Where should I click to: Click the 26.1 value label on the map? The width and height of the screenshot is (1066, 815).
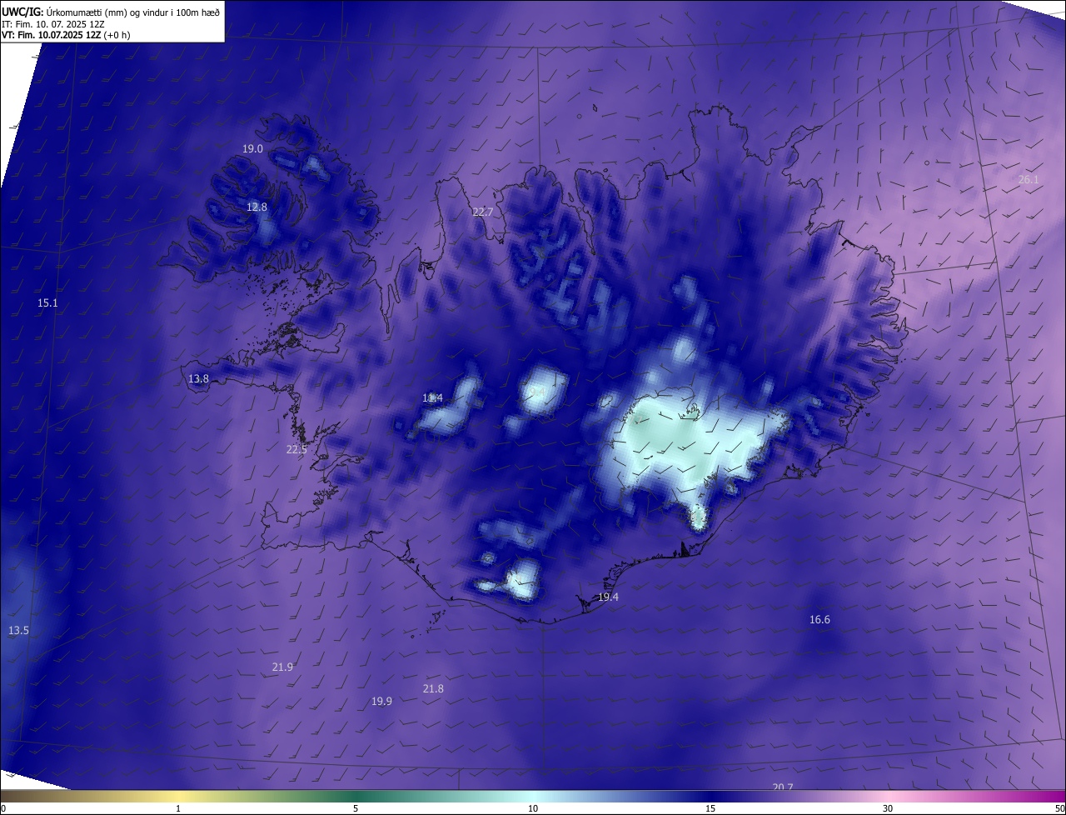1029,179
